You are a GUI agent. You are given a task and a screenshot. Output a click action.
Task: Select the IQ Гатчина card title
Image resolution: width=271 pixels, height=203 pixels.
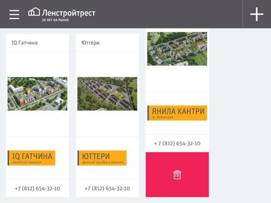[x=25, y=43]
